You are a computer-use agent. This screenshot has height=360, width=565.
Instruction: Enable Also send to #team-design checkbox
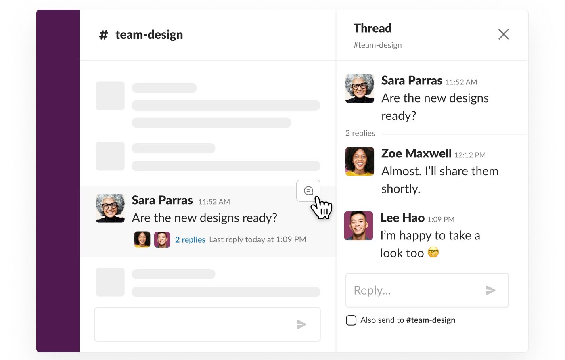coord(351,320)
